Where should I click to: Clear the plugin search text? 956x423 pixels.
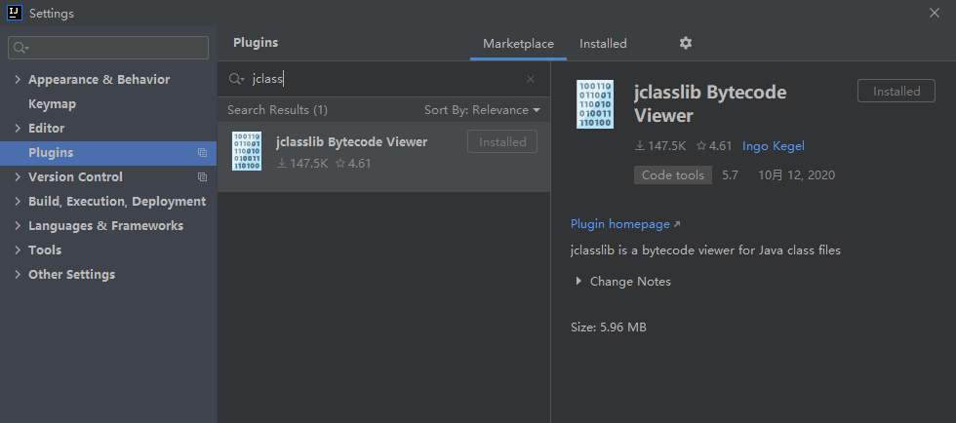[531, 79]
